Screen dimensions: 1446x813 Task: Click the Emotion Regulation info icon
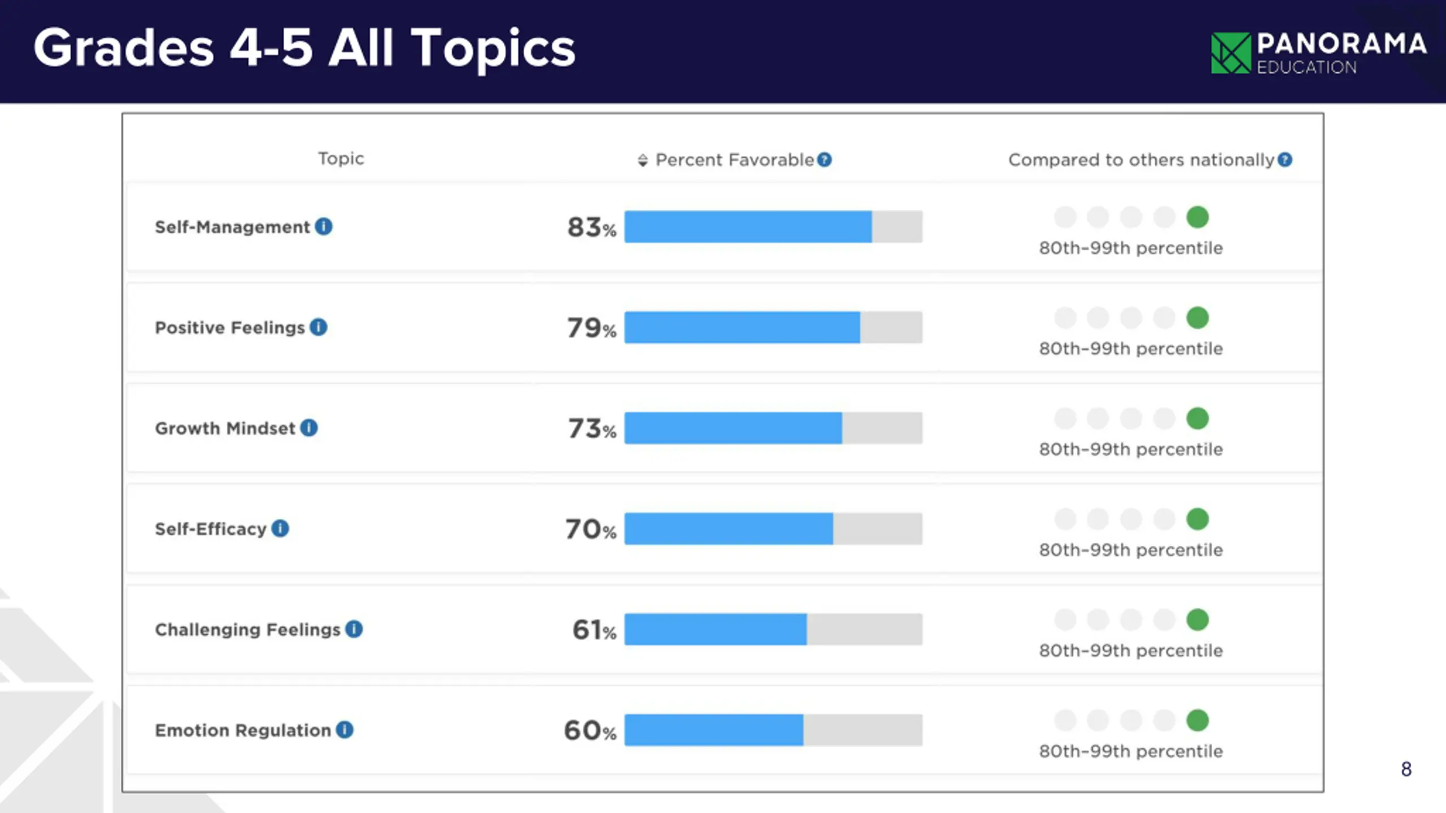345,729
